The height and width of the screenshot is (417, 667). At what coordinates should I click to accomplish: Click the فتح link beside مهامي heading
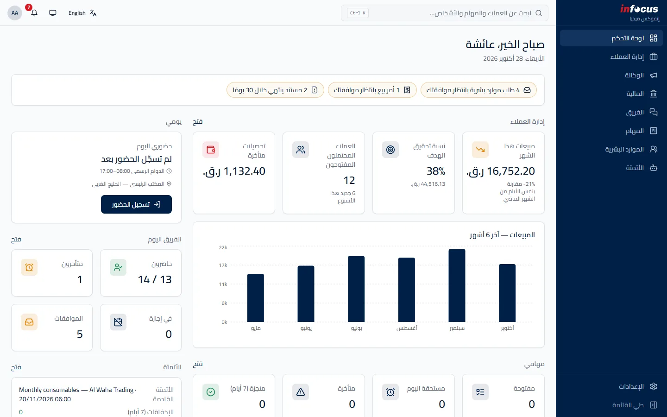pyautogui.click(x=198, y=364)
